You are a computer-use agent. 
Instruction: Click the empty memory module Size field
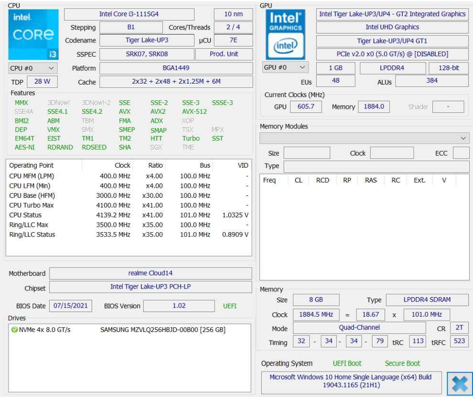307,153
